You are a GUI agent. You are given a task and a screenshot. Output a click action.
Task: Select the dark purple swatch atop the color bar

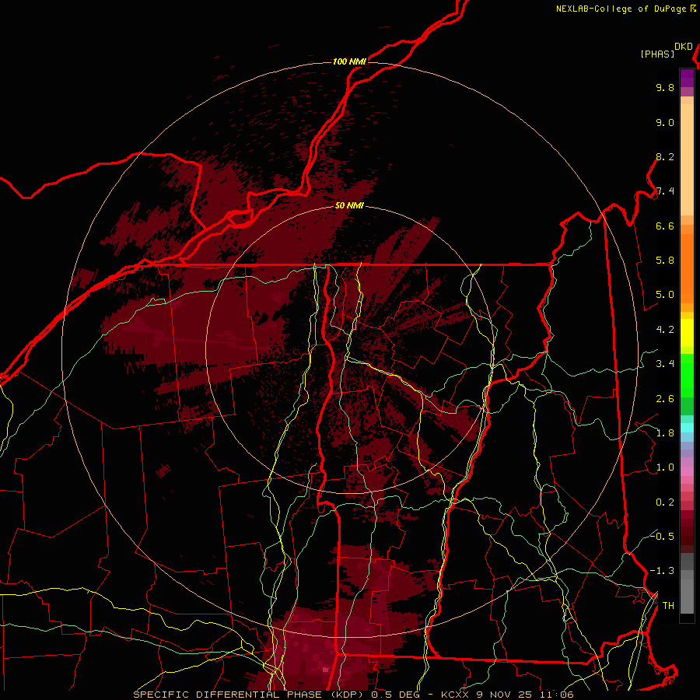[687, 74]
